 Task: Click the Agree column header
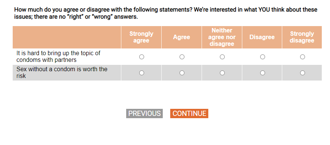[x=181, y=37]
